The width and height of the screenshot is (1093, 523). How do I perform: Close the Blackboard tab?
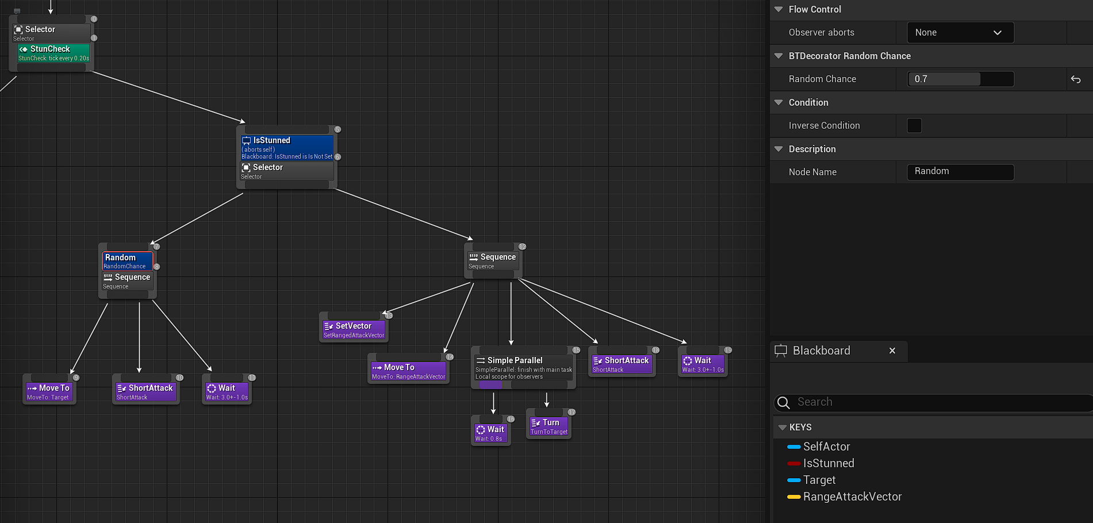pyautogui.click(x=892, y=351)
